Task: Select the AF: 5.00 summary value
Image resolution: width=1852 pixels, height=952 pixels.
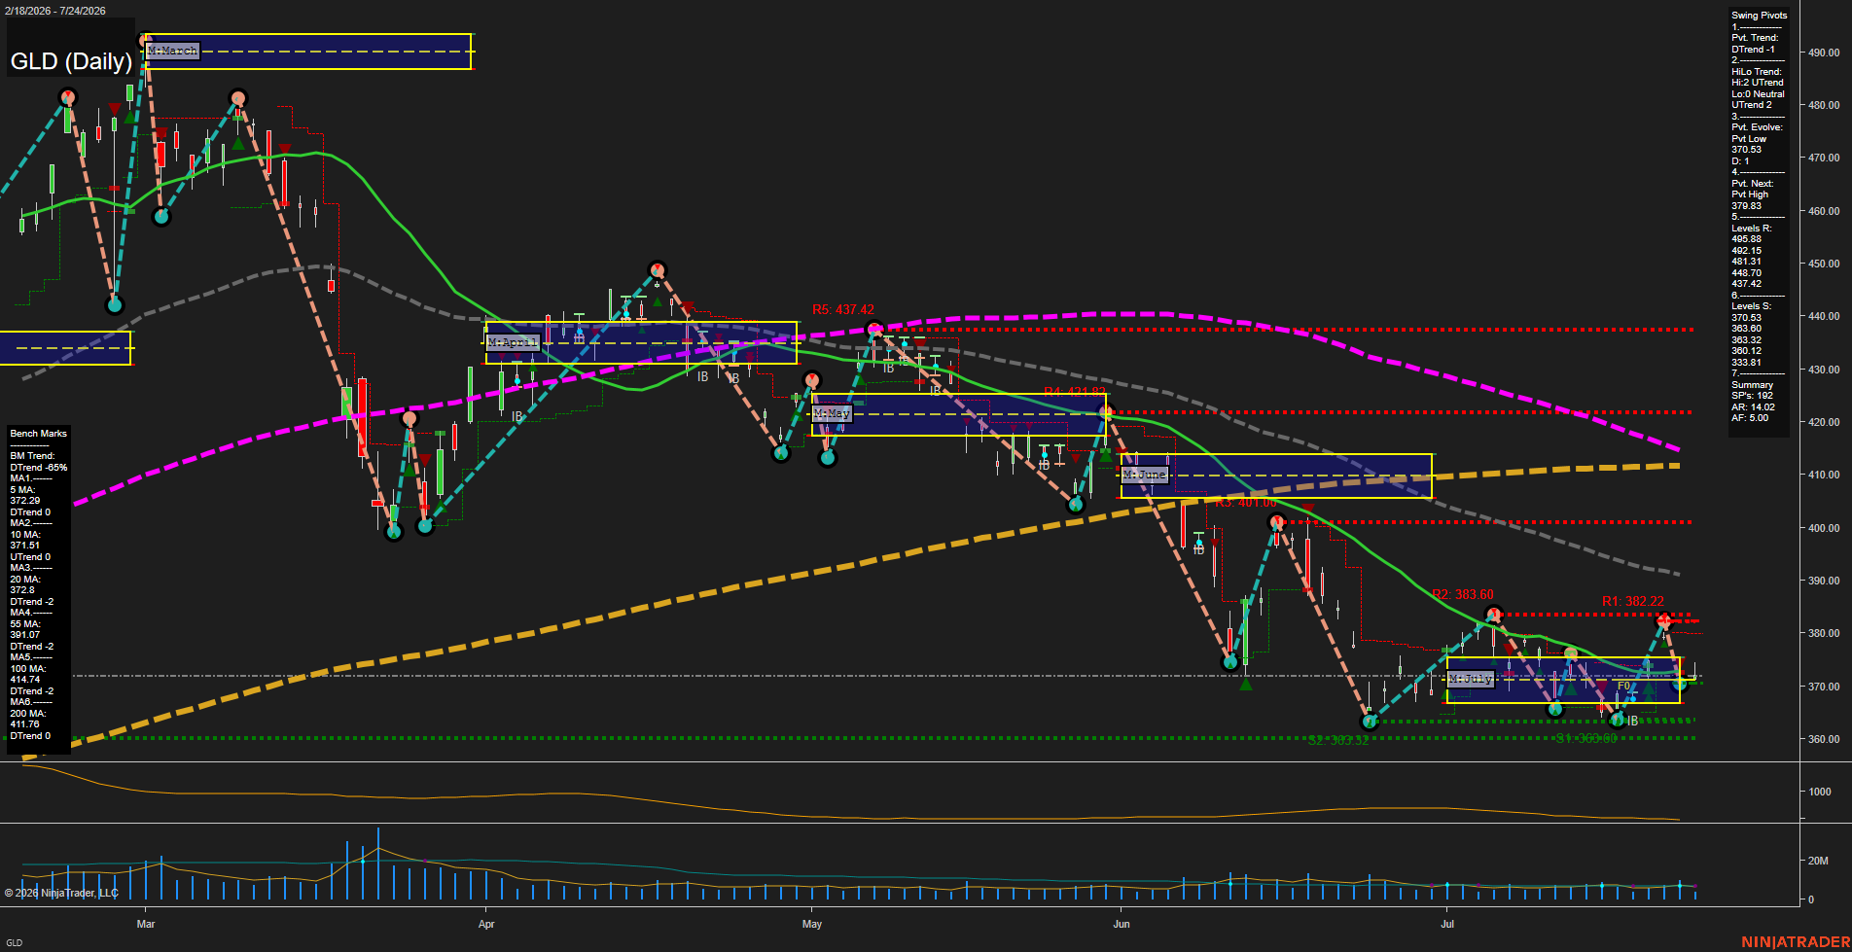Action: (x=1750, y=418)
